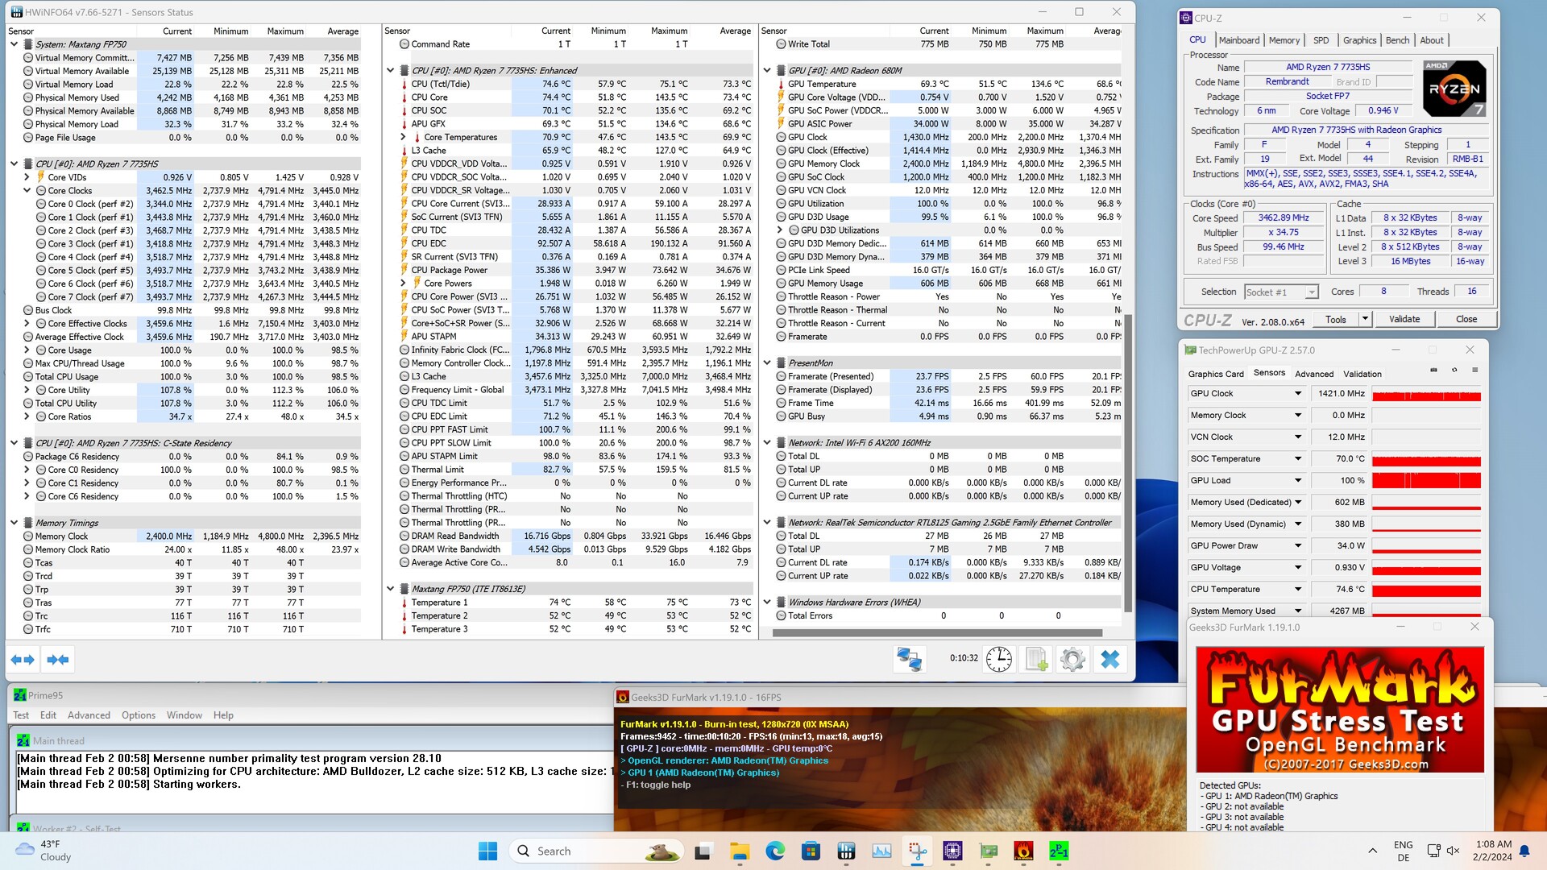Viewport: 1547px width, 870px height.
Task: Click the blue X close sensors icon
Action: click(1110, 659)
